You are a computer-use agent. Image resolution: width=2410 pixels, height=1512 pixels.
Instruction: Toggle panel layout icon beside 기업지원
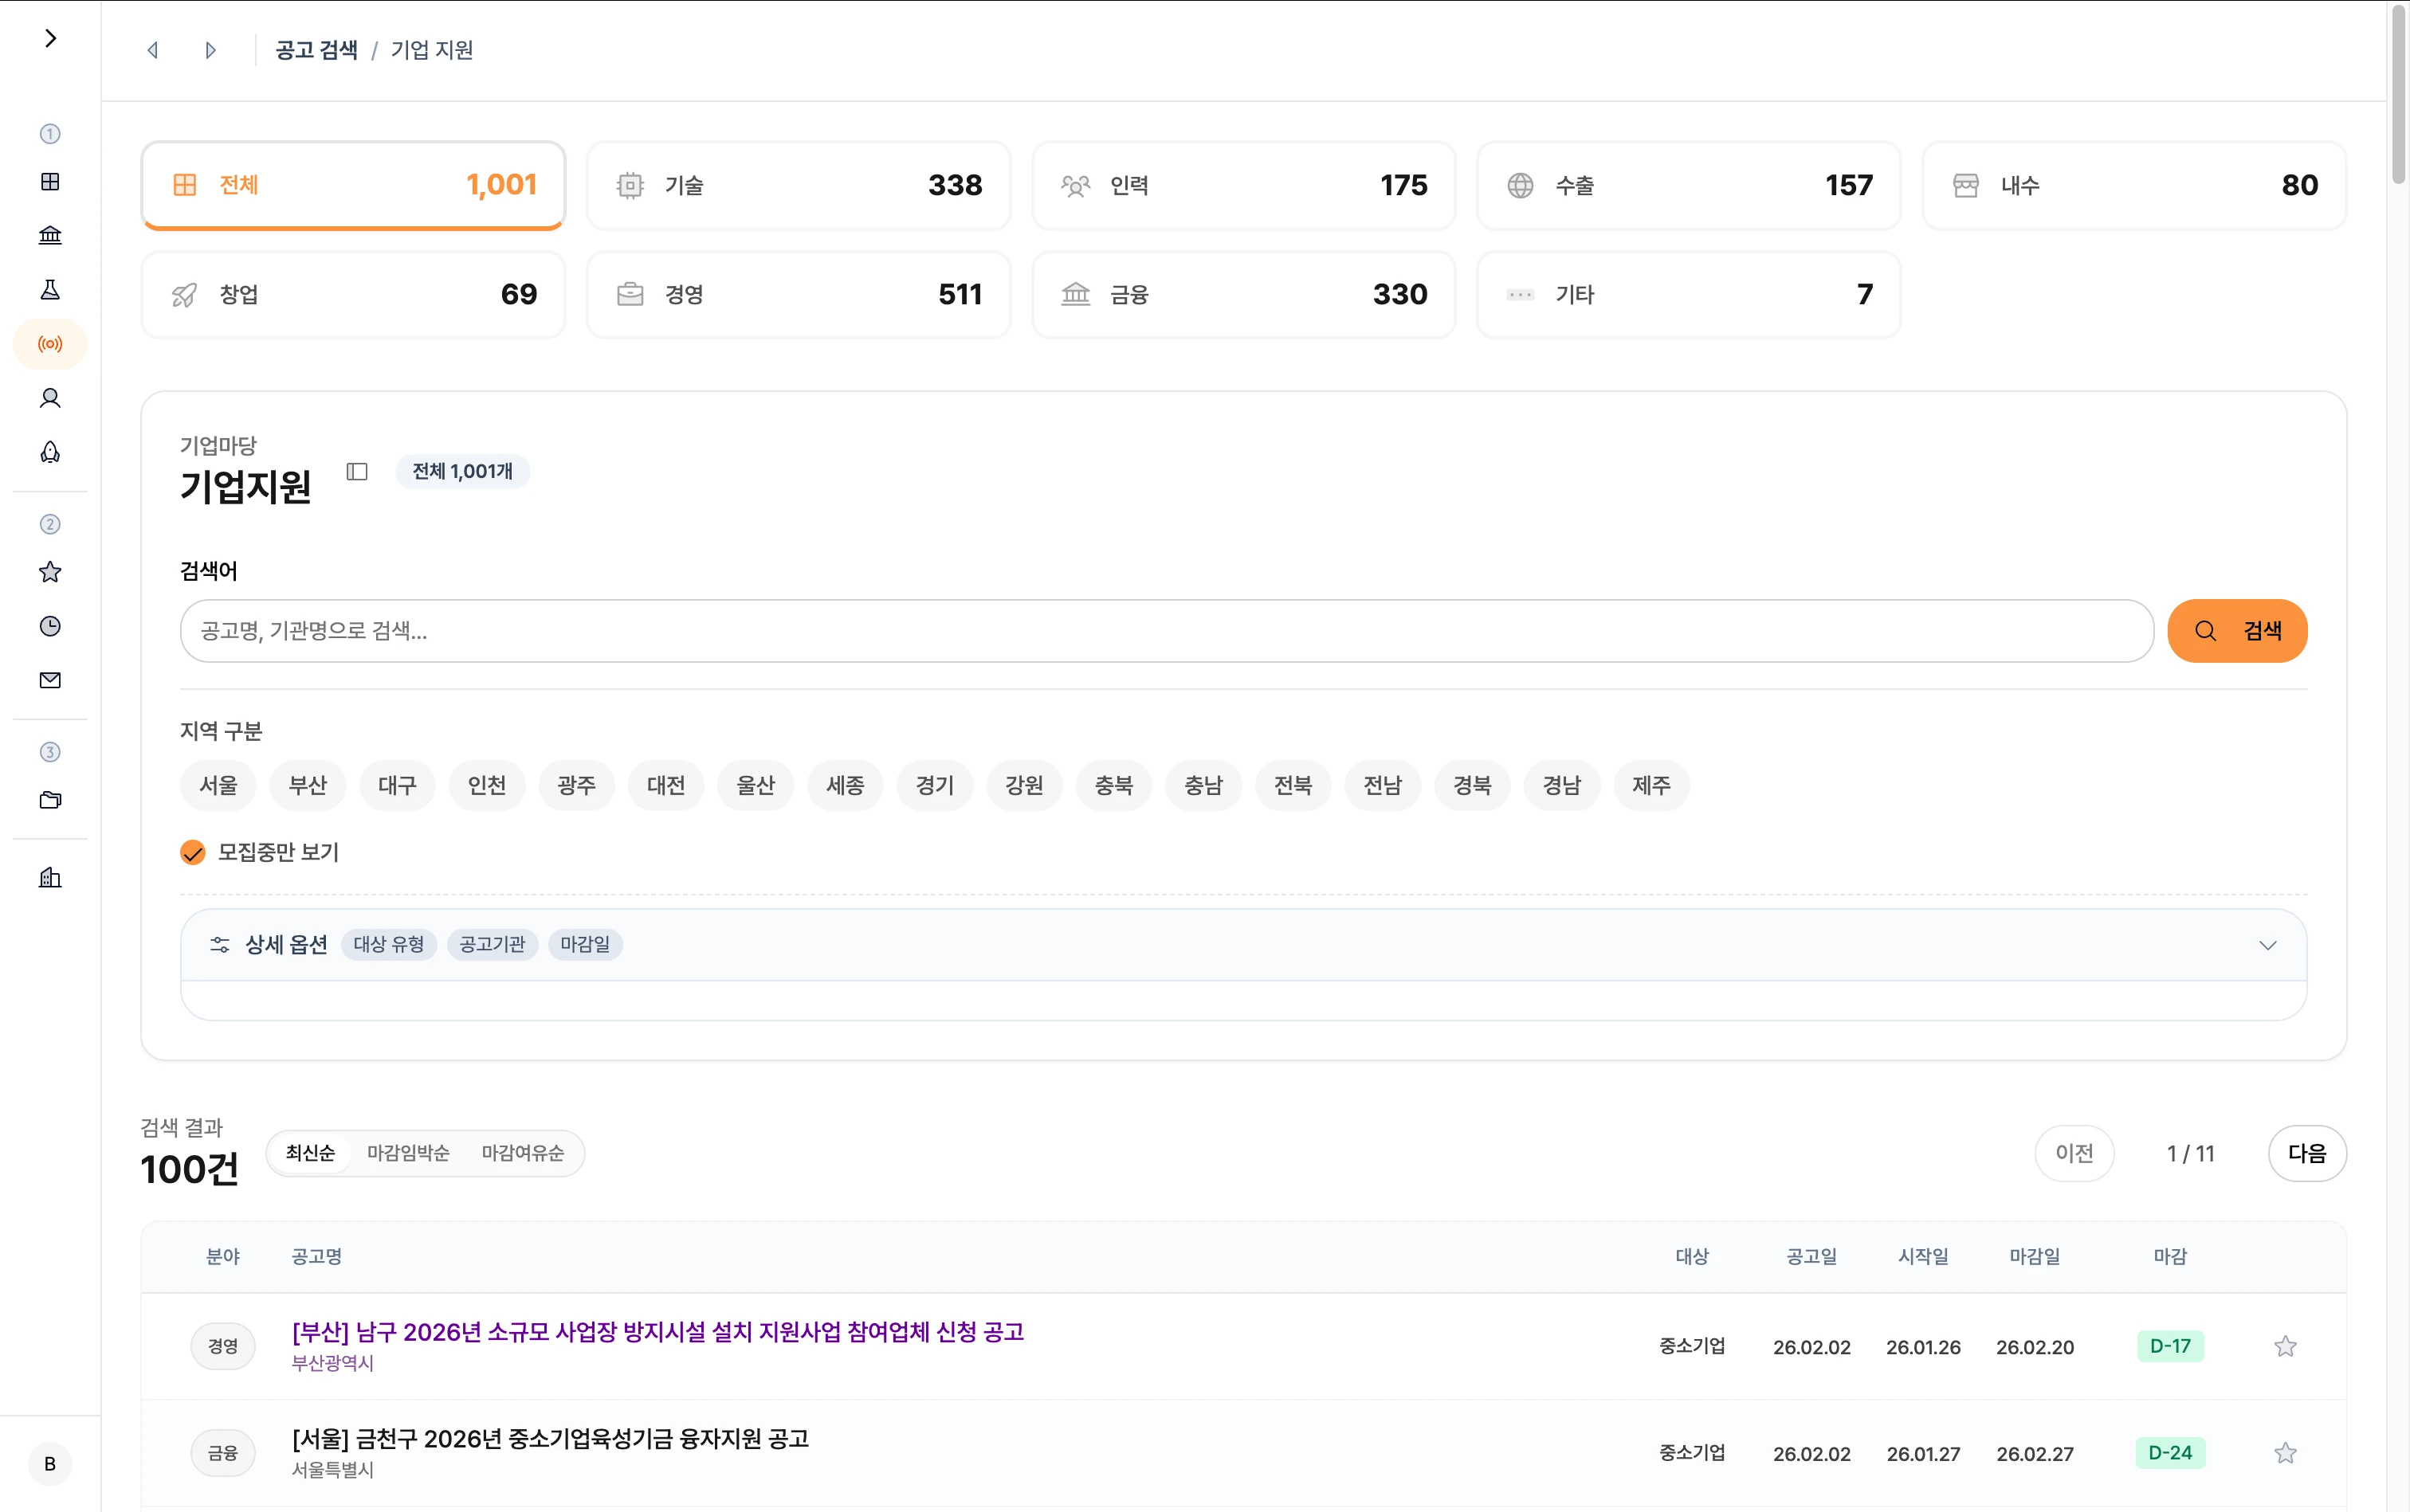point(357,471)
